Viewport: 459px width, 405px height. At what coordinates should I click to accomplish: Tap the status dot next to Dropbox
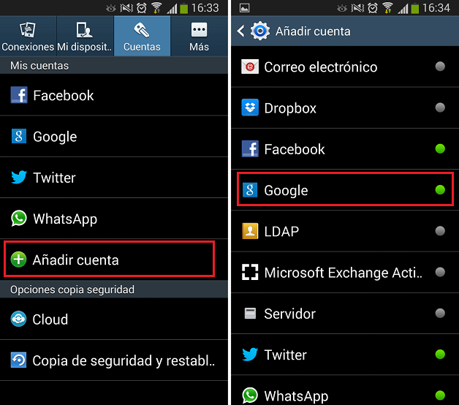tap(440, 107)
